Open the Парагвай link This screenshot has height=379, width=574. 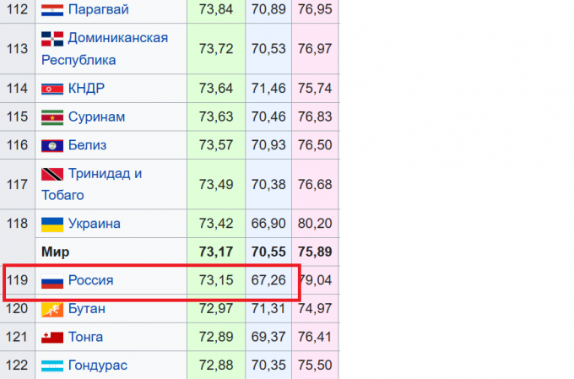99,10
